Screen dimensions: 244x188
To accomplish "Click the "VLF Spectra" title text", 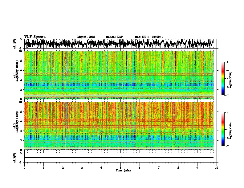I will pyautogui.click(x=35, y=37).
